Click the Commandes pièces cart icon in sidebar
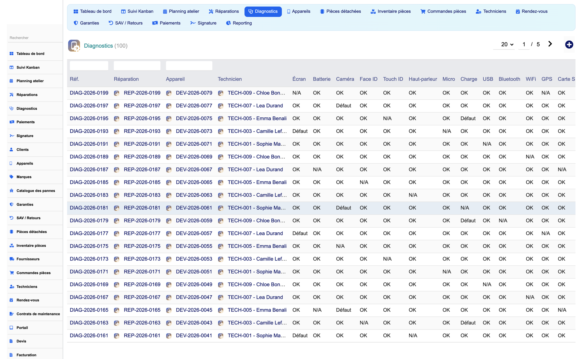 coord(12,273)
